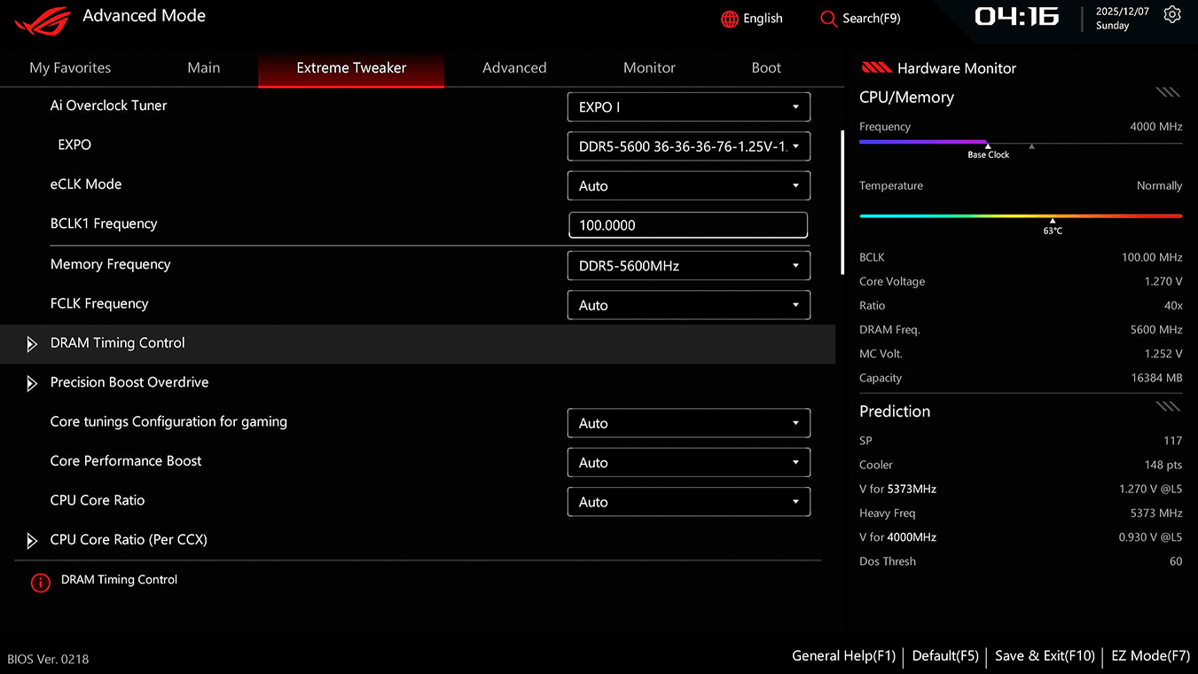1198x674 pixels.
Task: Click Save & Exit(F10)
Action: tap(1045, 656)
